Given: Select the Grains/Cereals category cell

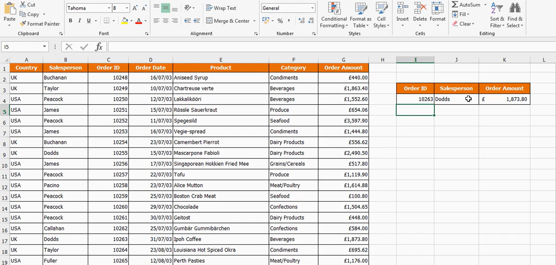Looking at the screenshot, I should 293,164.
